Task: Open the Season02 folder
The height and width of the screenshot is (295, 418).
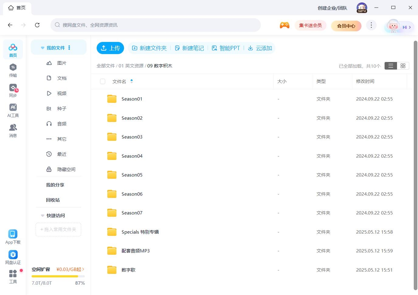Action: (x=132, y=118)
